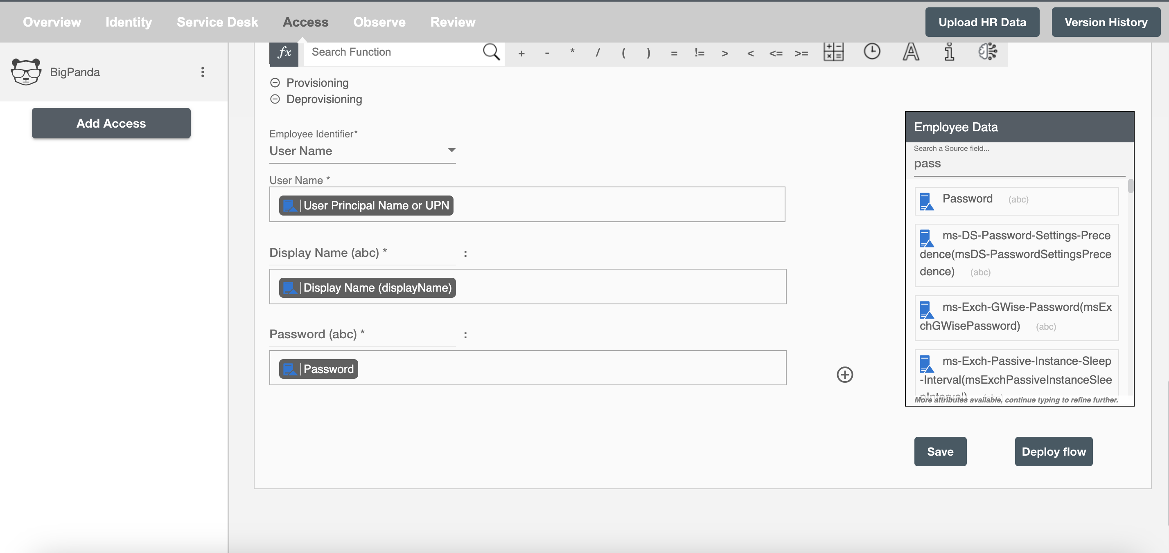1169x553 pixels.
Task: Toggle Provisioning option on
Action: 275,82
